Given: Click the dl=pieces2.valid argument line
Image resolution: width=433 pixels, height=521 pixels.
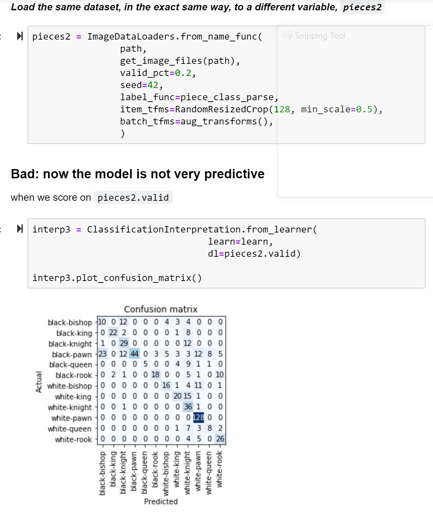Looking at the screenshot, I should tap(254, 254).
